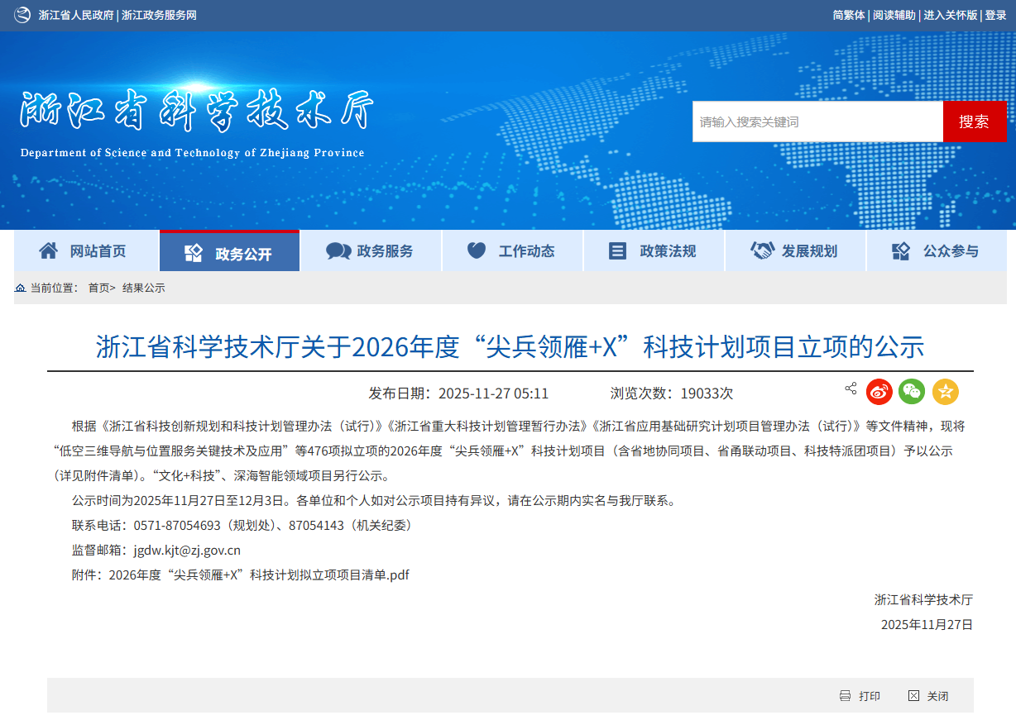
Task: Switch to 发展规划 tab
Action: pos(795,251)
